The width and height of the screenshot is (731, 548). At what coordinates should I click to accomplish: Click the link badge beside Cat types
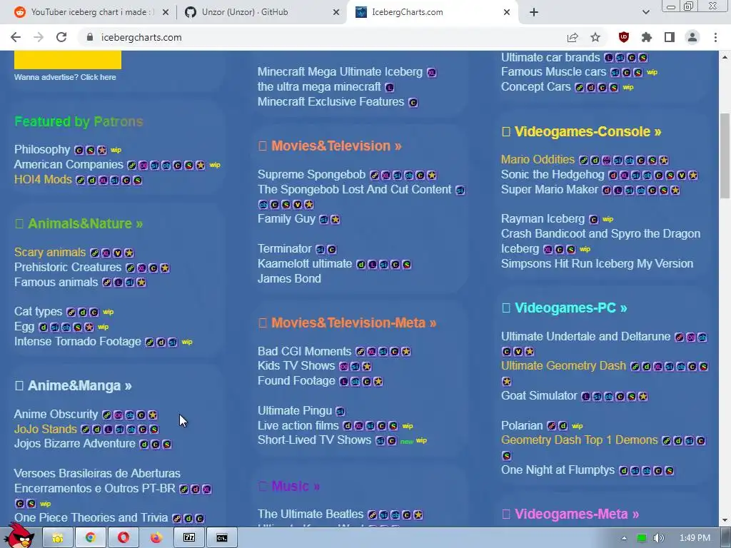tap(71, 313)
